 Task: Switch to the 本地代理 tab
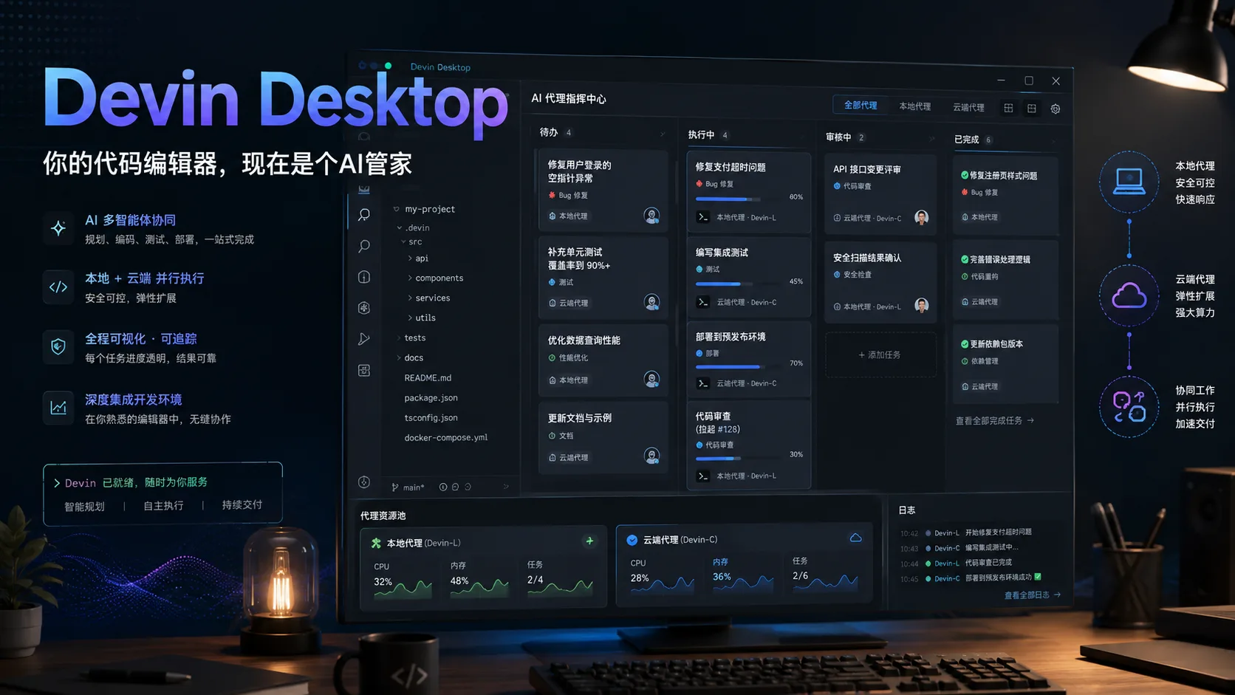[915, 106]
